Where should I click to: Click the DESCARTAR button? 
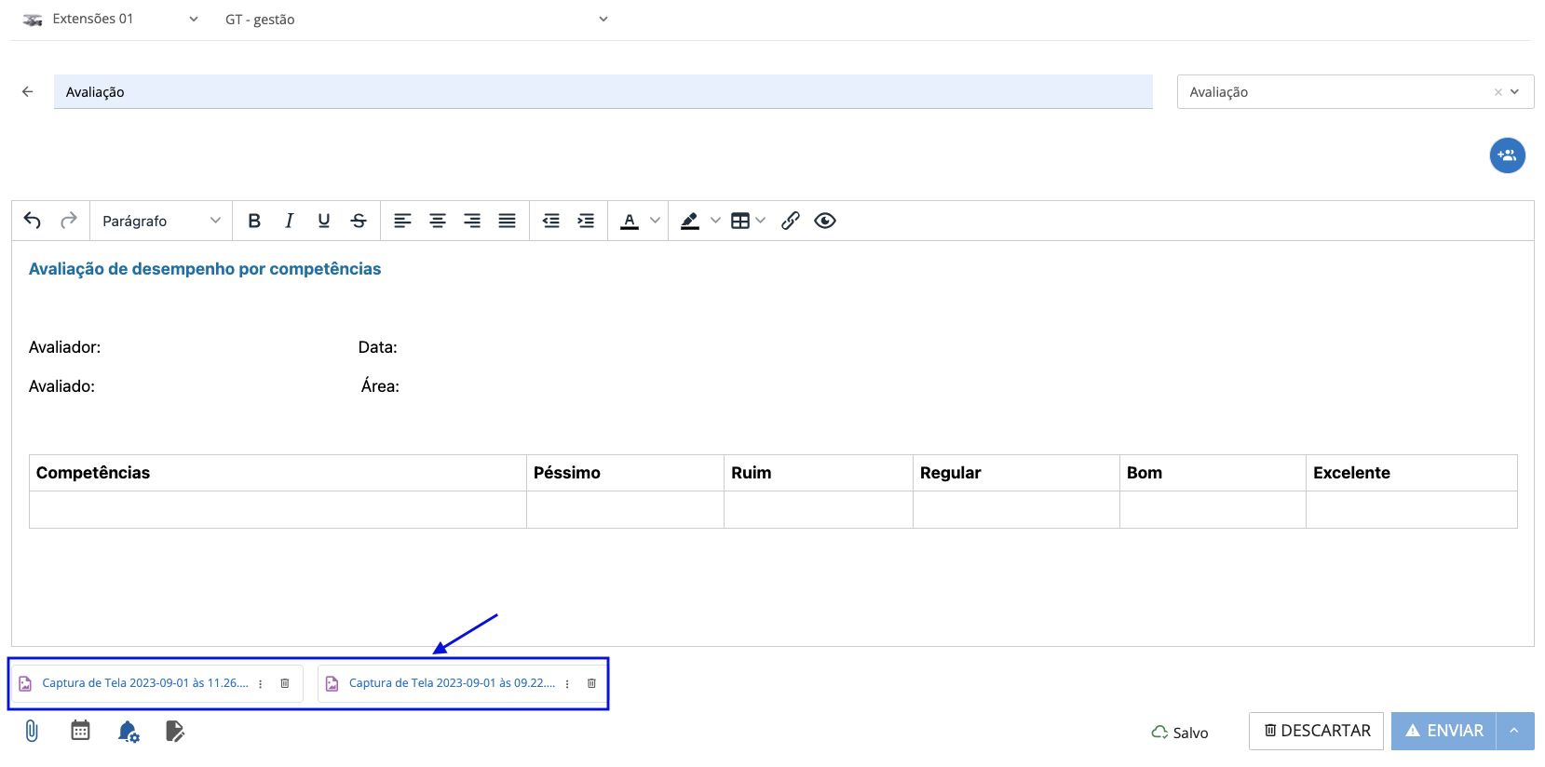pyautogui.click(x=1316, y=731)
